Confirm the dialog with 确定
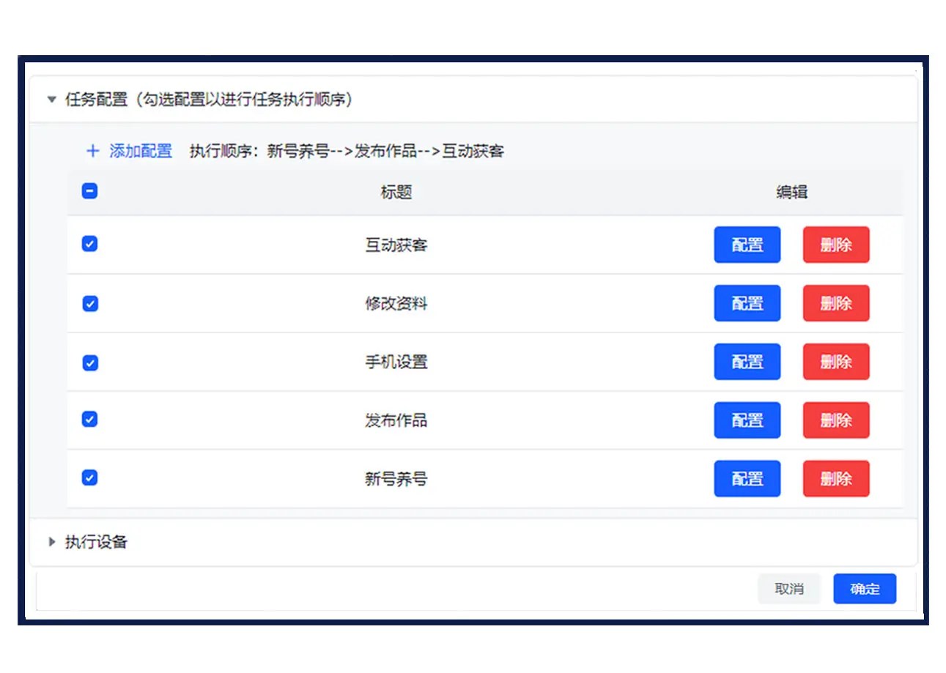Image resolution: width=946 pixels, height=673 pixels. (865, 588)
